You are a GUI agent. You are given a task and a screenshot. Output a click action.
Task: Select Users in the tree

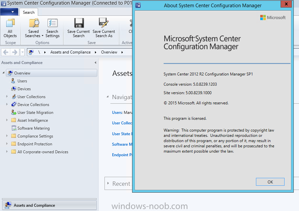pyautogui.click(x=22, y=81)
